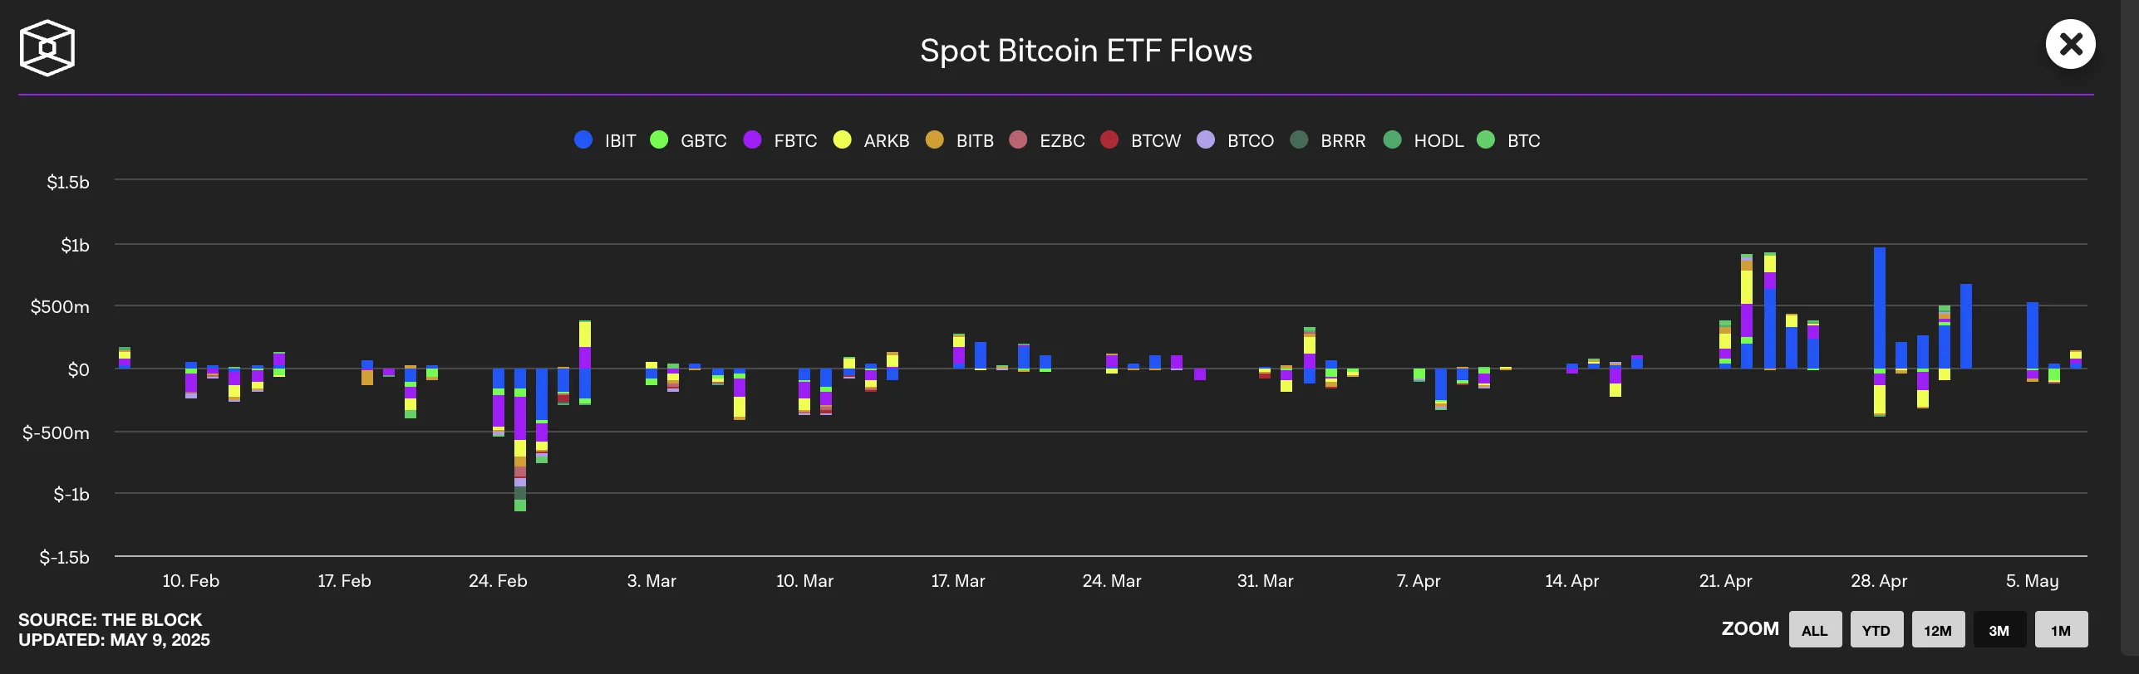Click the BTC legend marker
The width and height of the screenshot is (2139, 674).
pyautogui.click(x=1486, y=139)
